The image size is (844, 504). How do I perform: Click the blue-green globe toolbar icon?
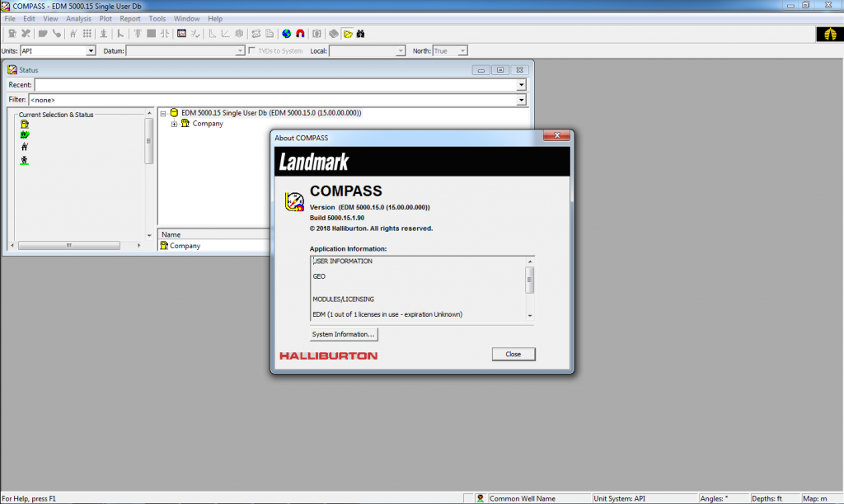pyautogui.click(x=286, y=34)
